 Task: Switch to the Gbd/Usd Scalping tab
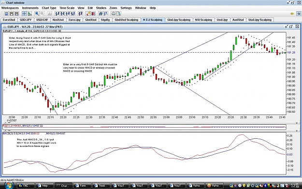tap(127, 20)
